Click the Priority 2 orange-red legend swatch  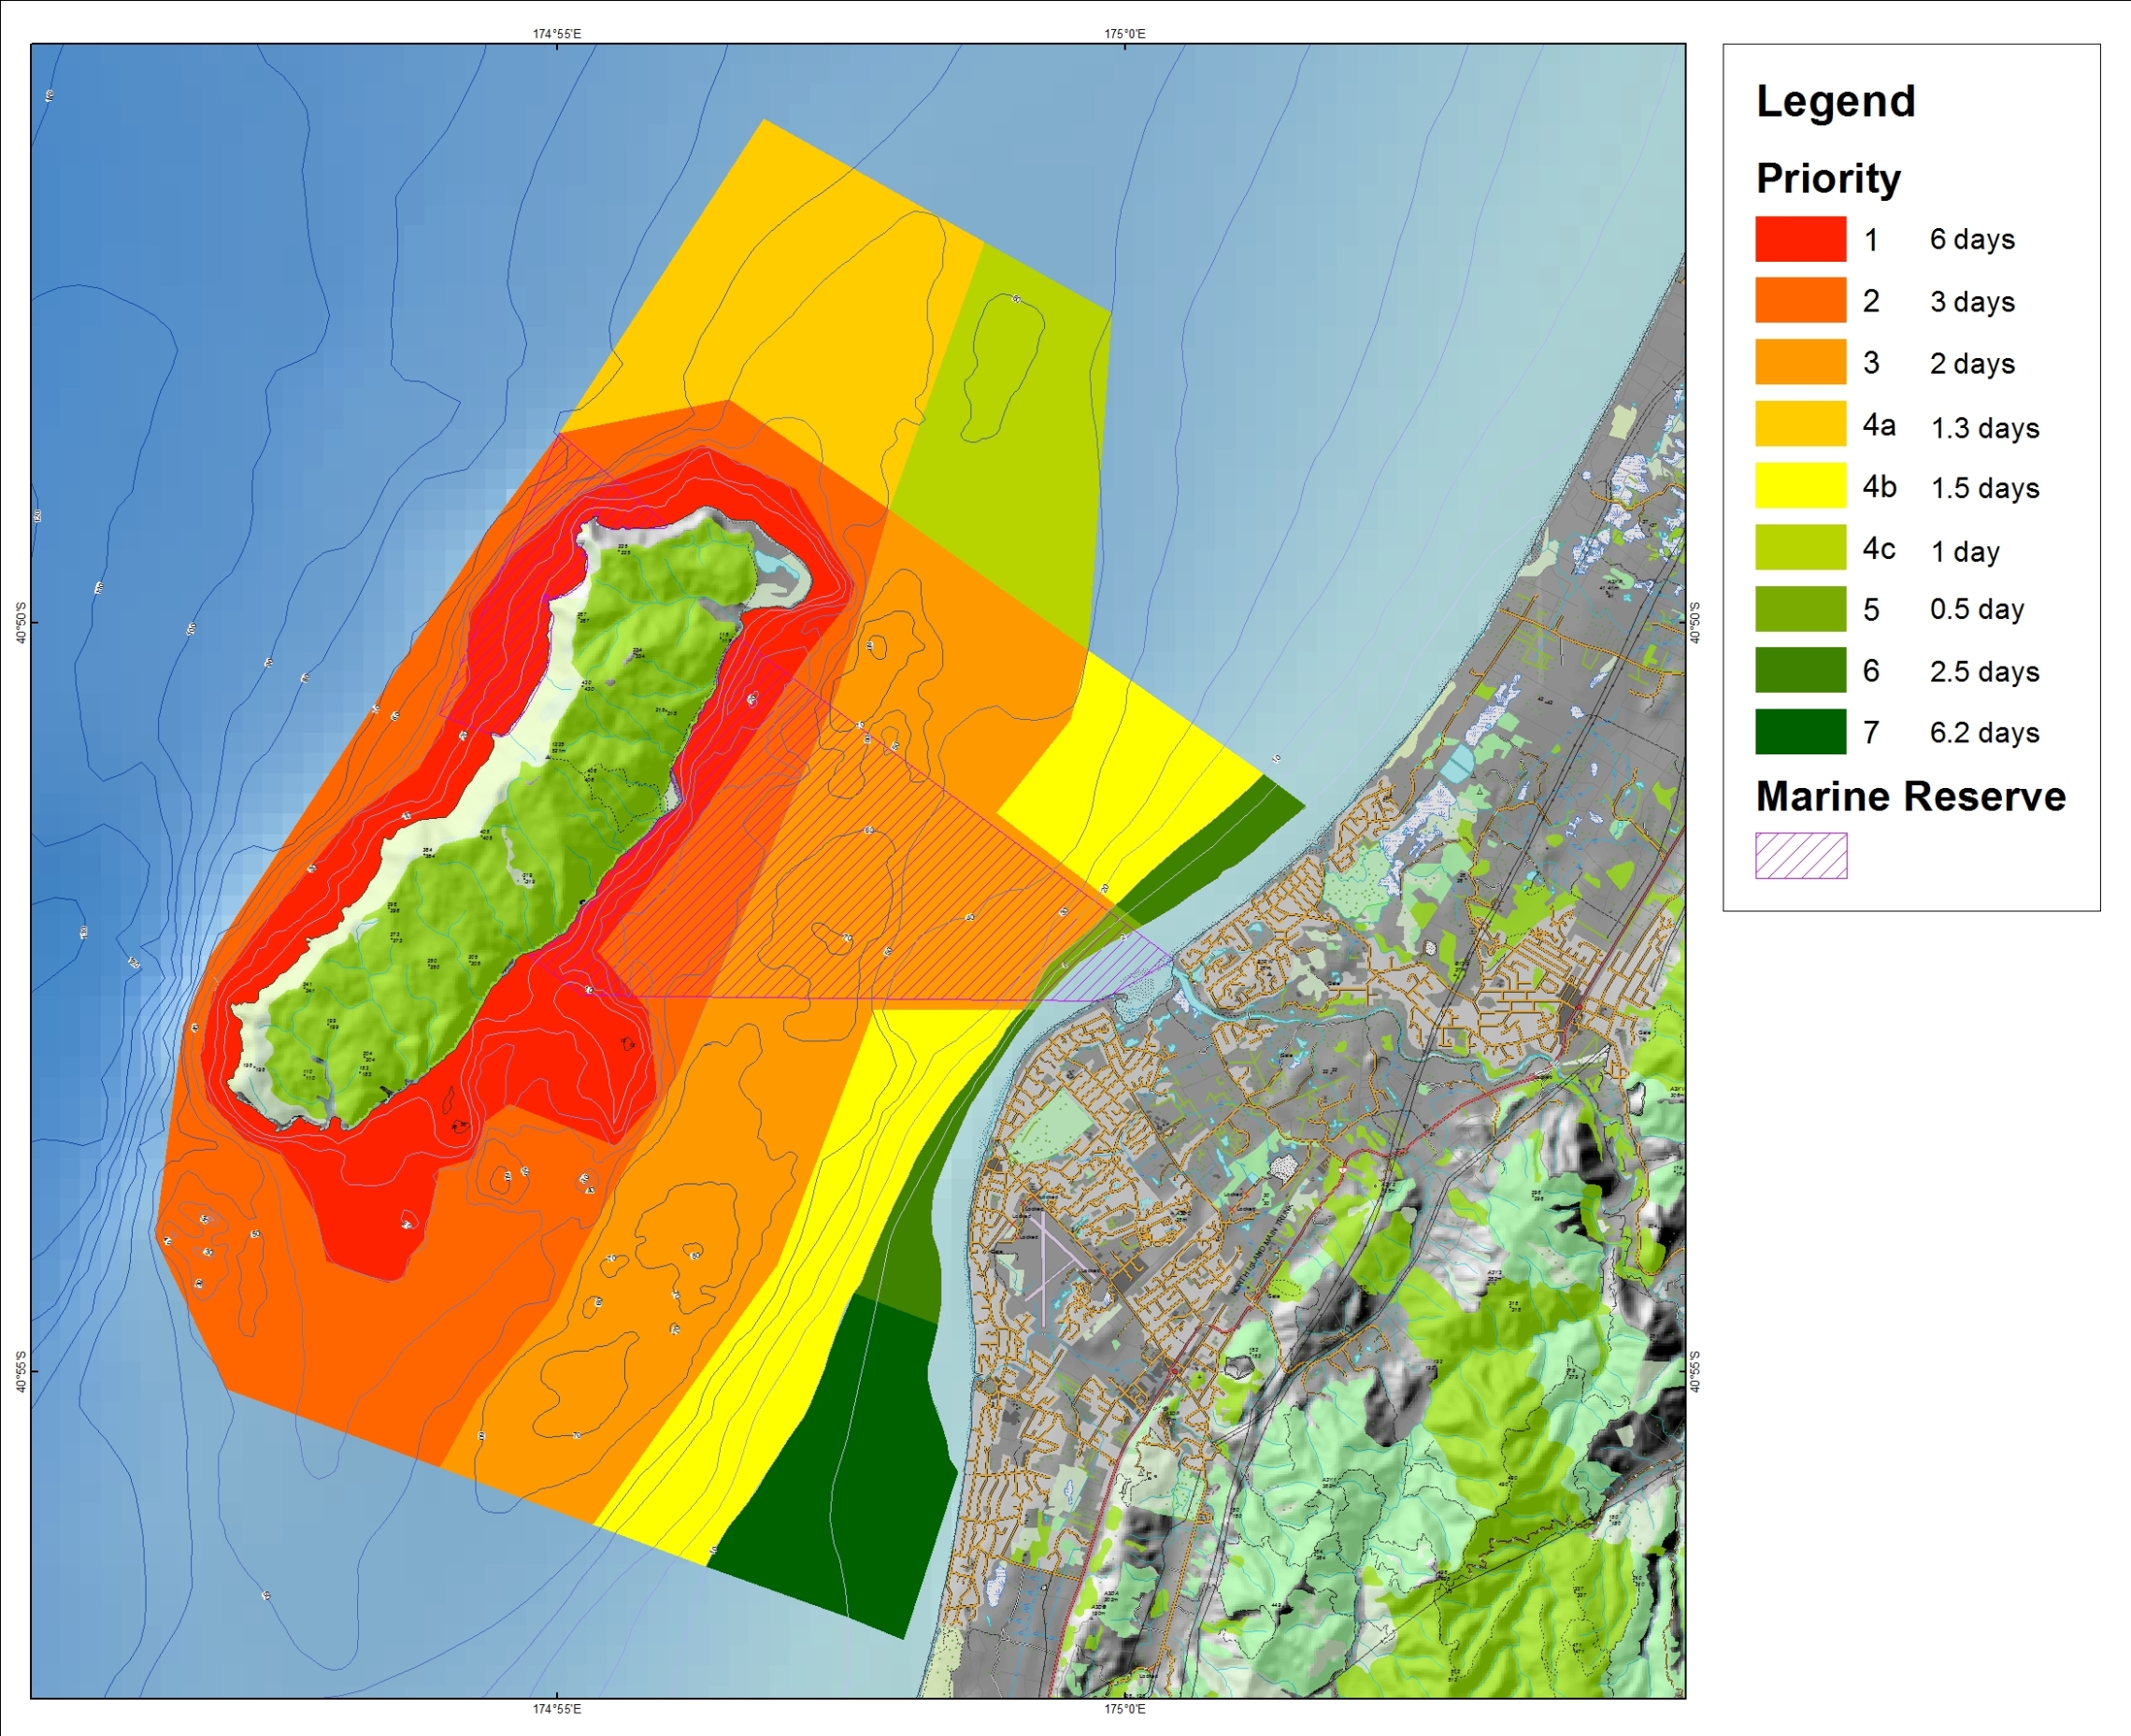point(1800,300)
